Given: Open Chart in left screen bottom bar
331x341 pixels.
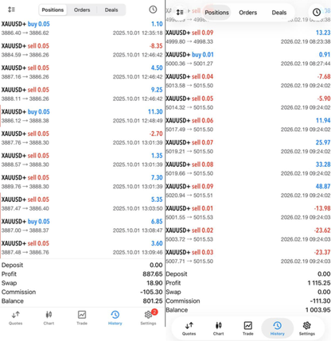Looking at the screenshot, I should click(x=49, y=318).
